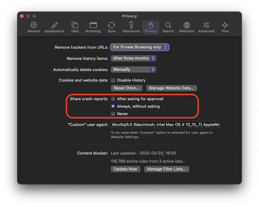This screenshot has height=207, width=259.
Task: Click the Browsing window icon
Action: 93,25
